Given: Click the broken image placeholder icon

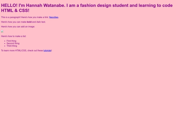Looking at the screenshot, I should [x=2, y=31].
